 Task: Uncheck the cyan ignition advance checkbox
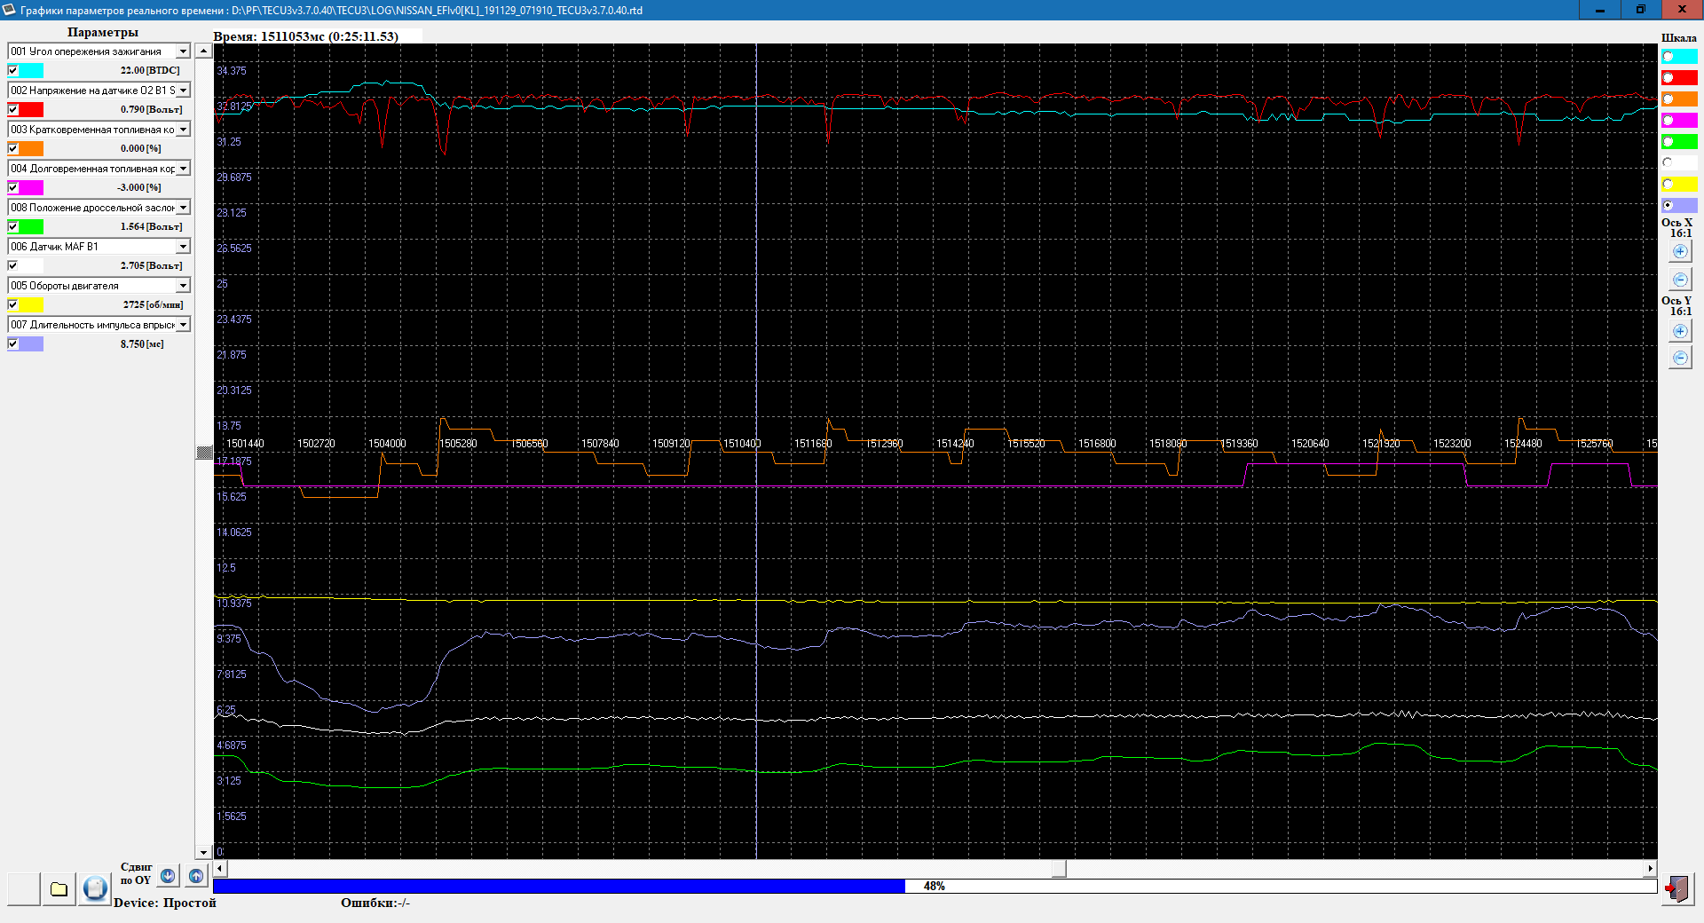coord(13,70)
